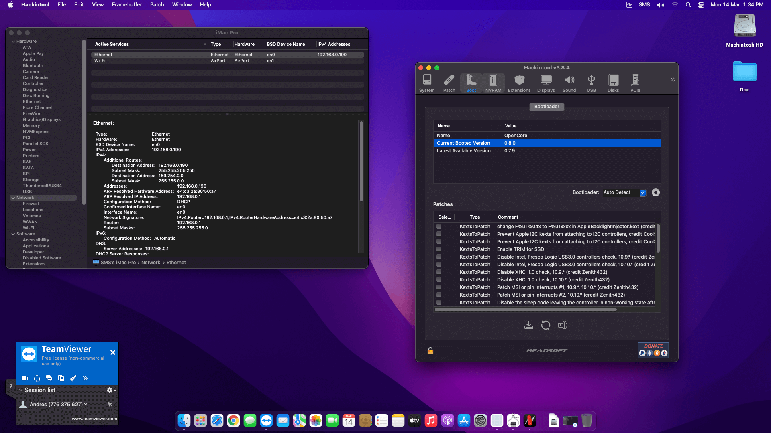The image size is (771, 433).
Task: Close the TeamViewer panel
Action: click(x=113, y=352)
